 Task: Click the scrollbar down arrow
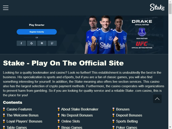(x=170, y=127)
